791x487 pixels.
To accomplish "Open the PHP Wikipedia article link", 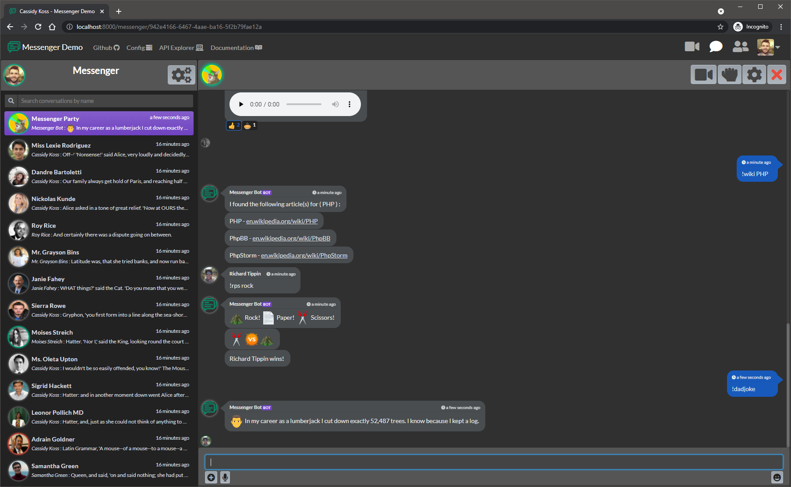I will point(282,221).
